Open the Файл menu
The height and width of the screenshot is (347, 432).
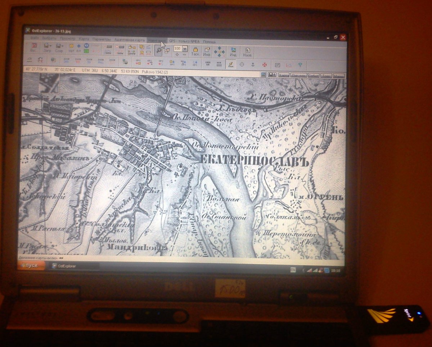35,38
